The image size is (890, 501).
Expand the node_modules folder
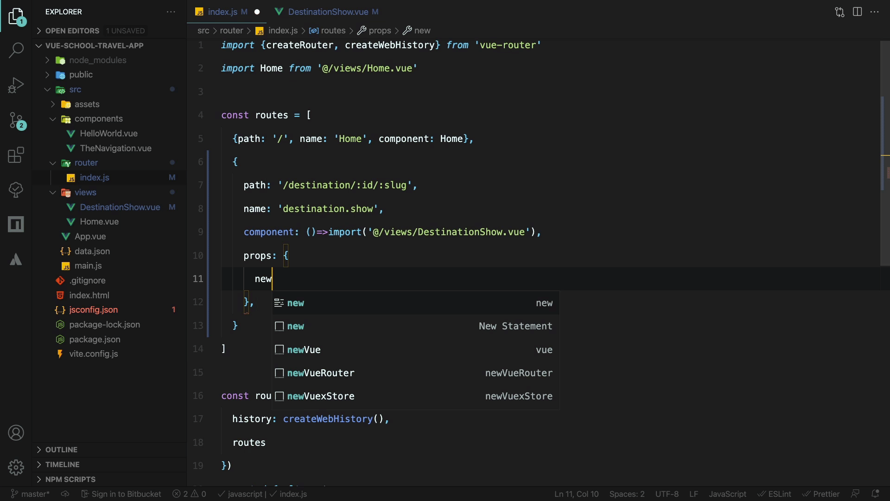point(97,60)
